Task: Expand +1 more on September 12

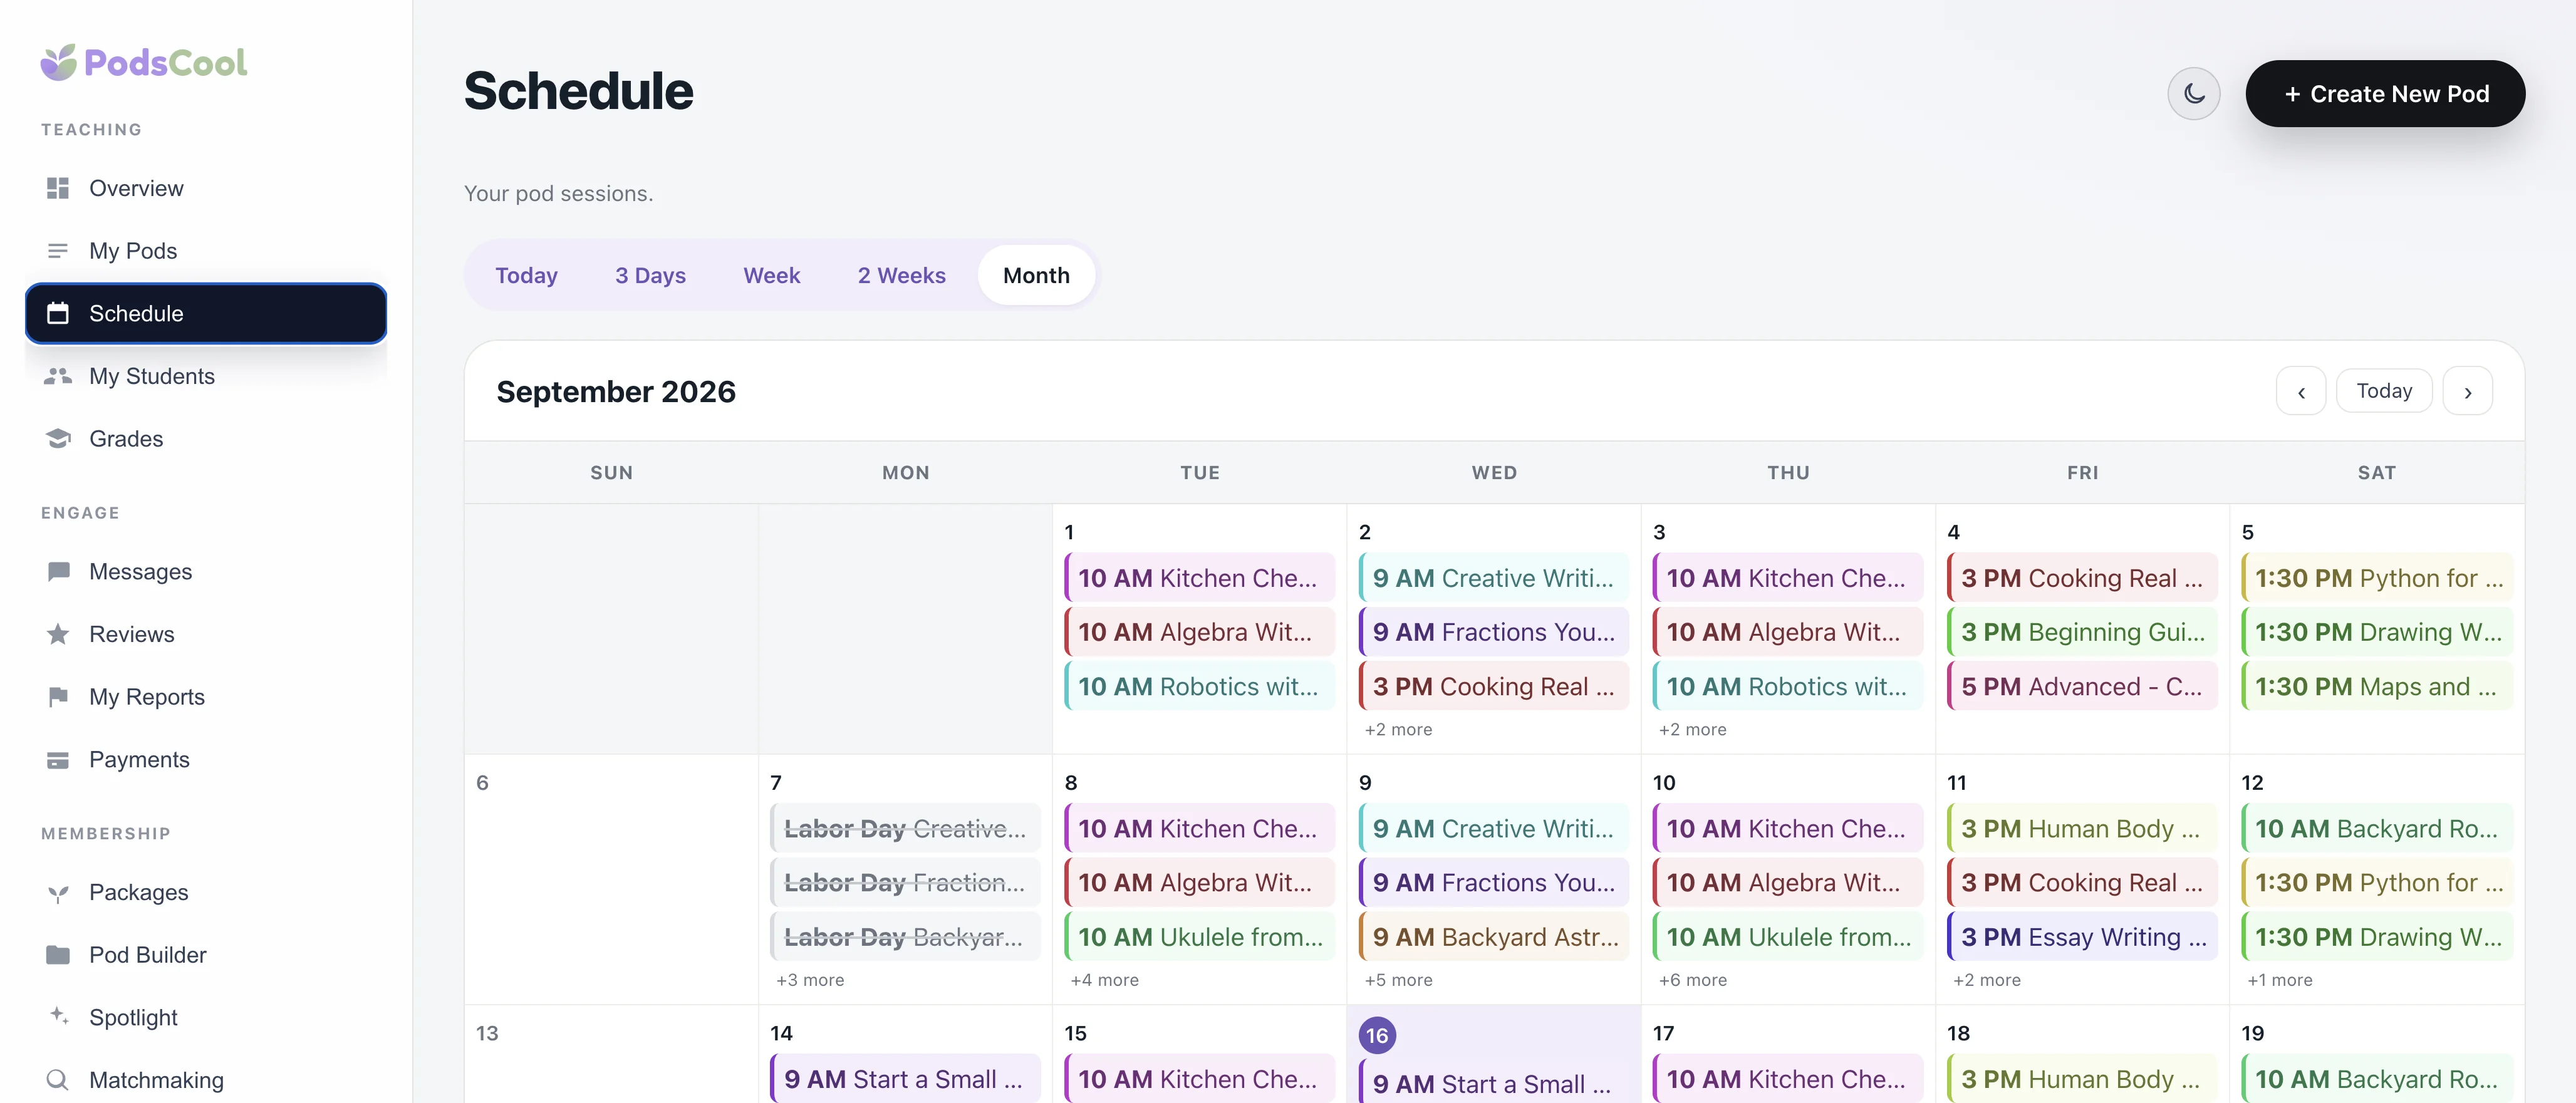Action: click(x=2280, y=980)
